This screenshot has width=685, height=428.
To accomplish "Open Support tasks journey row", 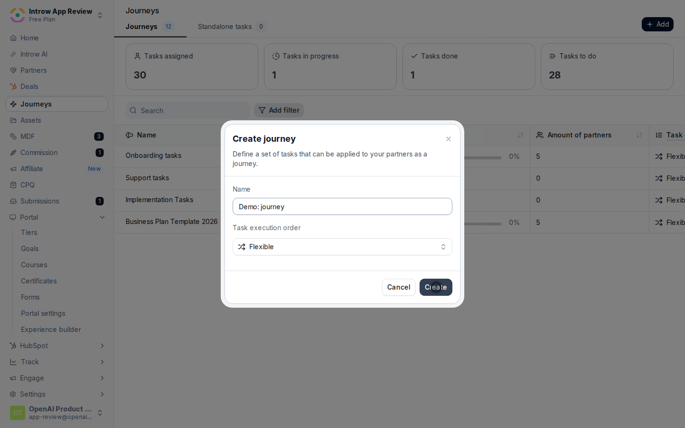I will point(147,178).
